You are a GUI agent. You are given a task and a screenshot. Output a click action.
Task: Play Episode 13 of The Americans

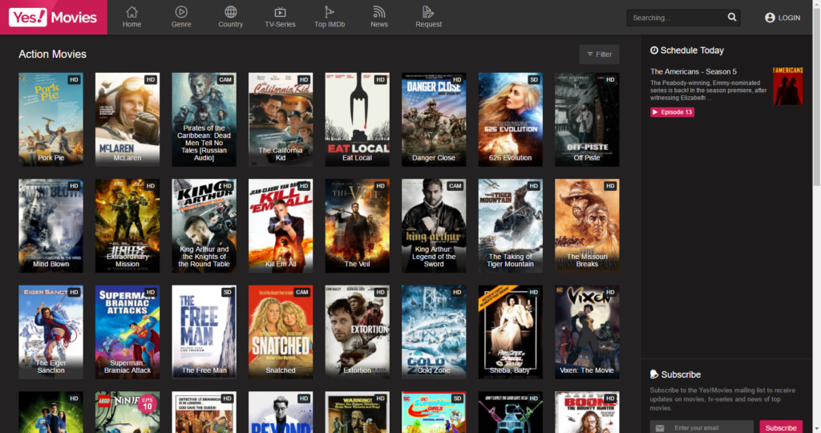tap(673, 112)
